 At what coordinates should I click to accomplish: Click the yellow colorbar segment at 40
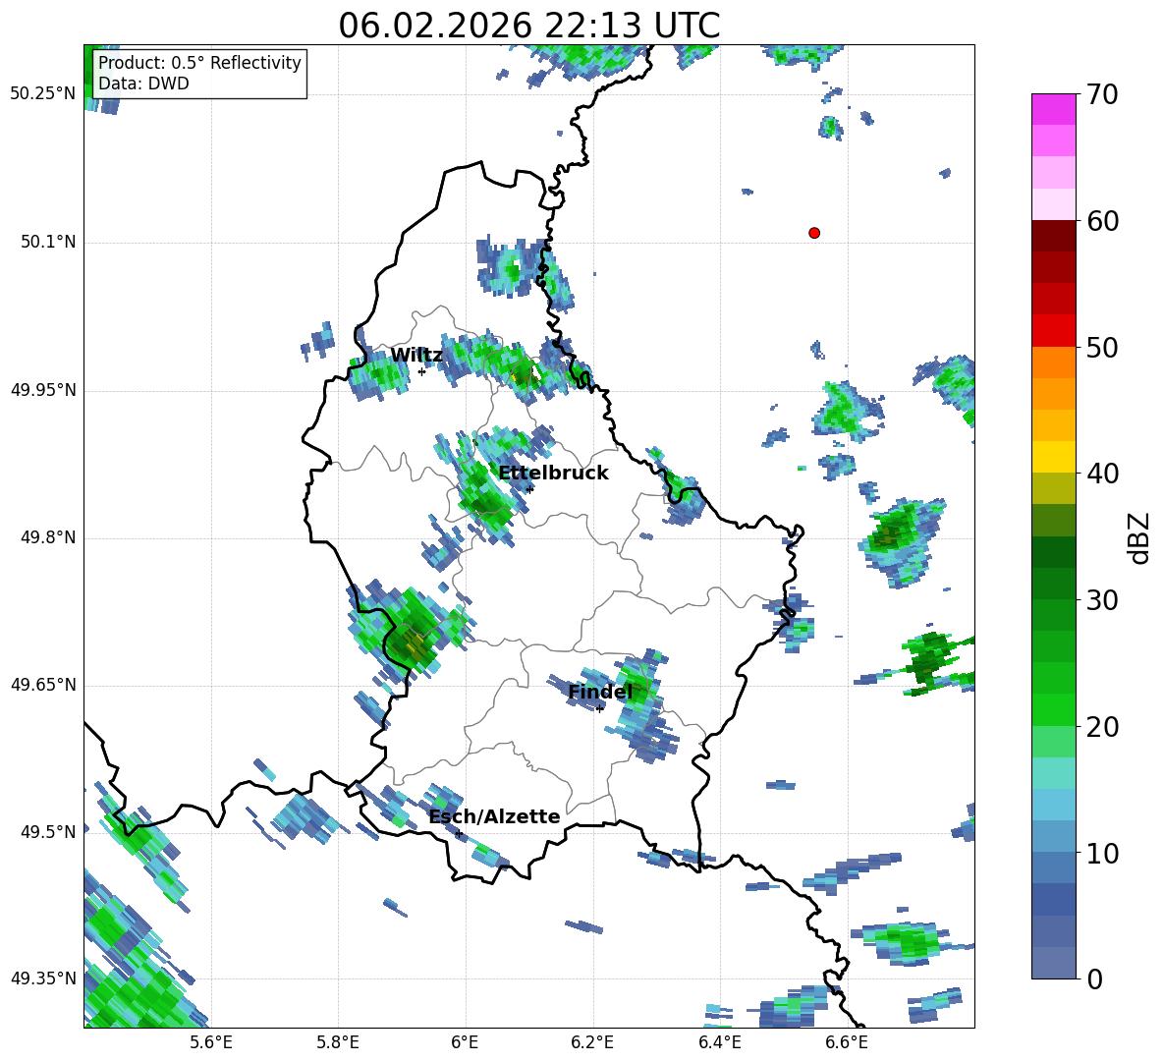(x=1053, y=457)
